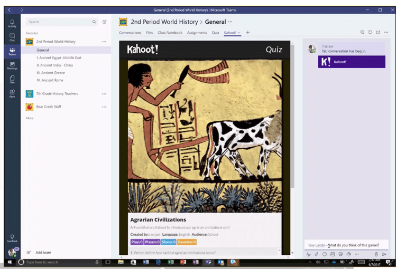Select the 7th Grade History Teachers team
396x269 pixels.
(x=57, y=94)
